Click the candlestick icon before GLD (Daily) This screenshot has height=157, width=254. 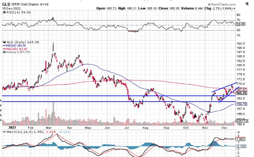click(5, 42)
